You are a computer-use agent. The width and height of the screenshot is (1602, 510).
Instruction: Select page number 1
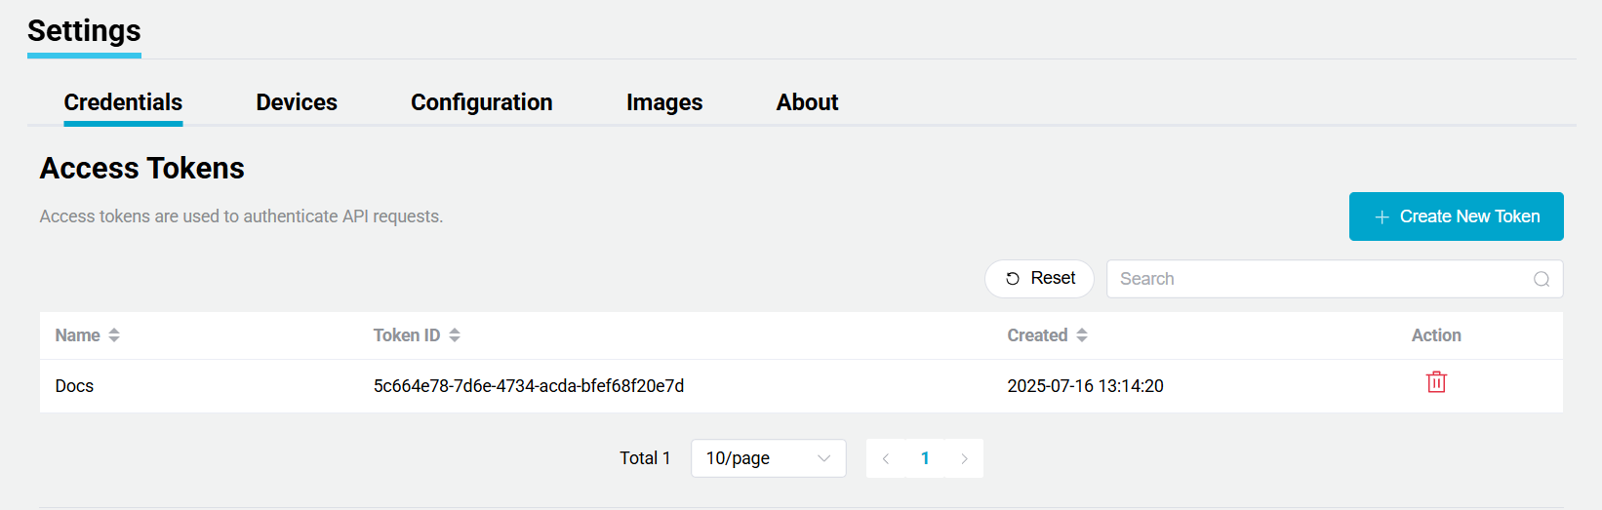925,458
